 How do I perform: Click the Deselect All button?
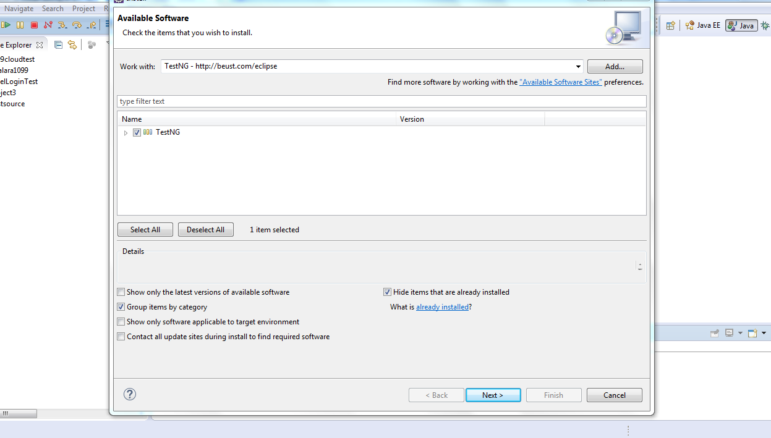[206, 230]
